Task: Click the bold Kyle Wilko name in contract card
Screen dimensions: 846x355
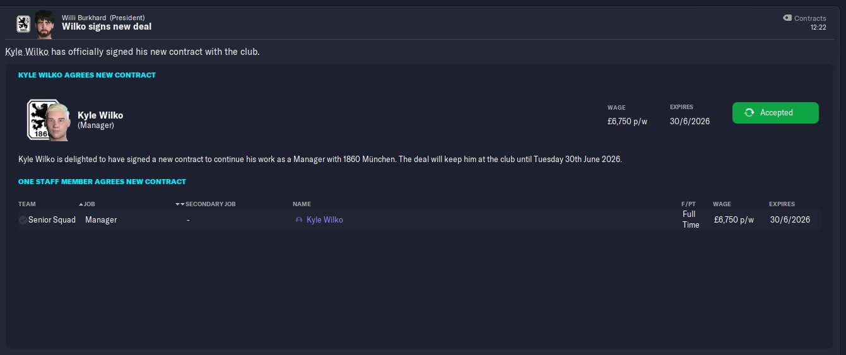Action: coord(100,115)
